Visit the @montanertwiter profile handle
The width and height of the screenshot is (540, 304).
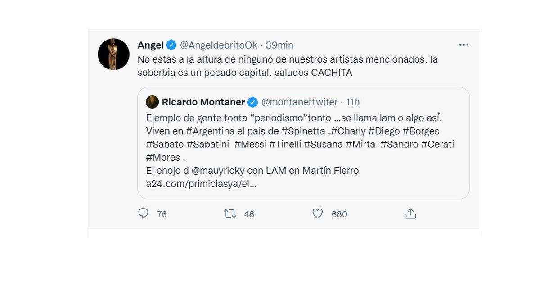pyautogui.click(x=299, y=102)
